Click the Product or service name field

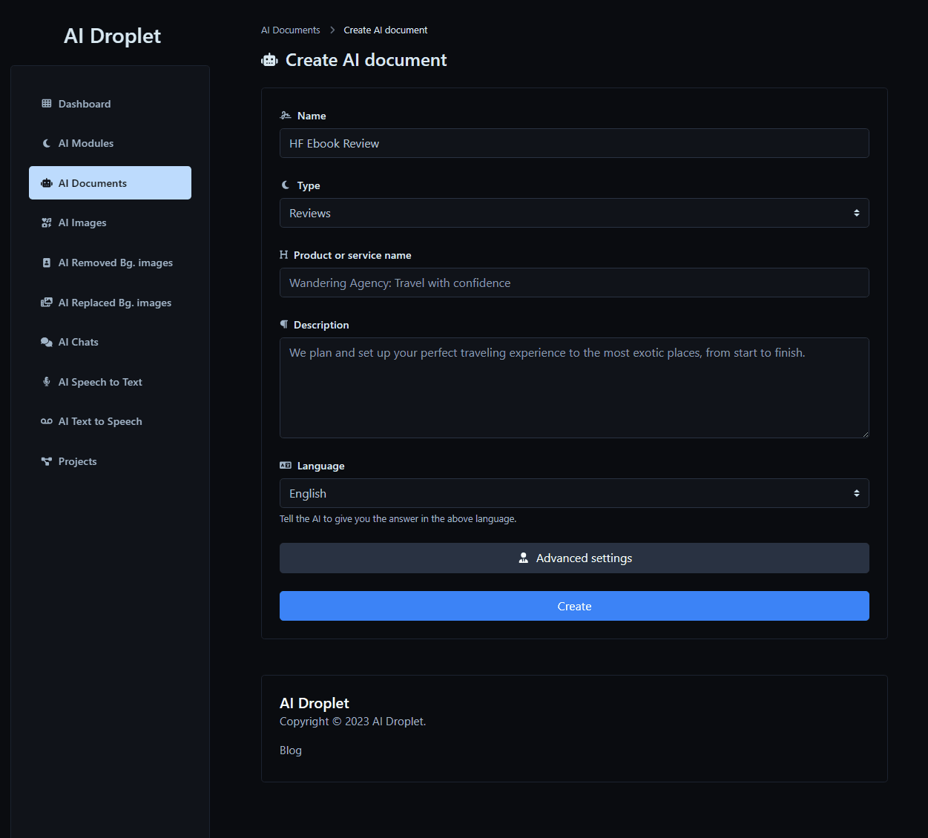(574, 283)
